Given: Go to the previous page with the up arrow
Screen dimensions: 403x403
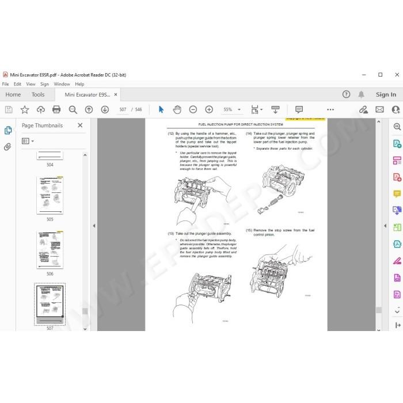Looking at the screenshot, I should (x=89, y=110).
